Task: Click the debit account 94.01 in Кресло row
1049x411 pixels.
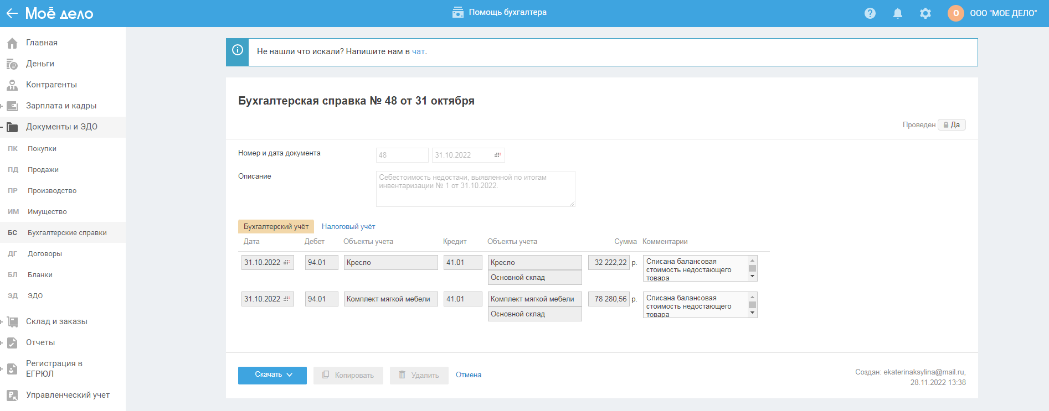Action: point(322,262)
